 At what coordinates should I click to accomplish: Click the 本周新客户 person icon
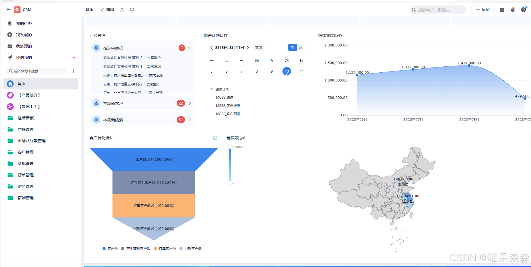(96, 103)
